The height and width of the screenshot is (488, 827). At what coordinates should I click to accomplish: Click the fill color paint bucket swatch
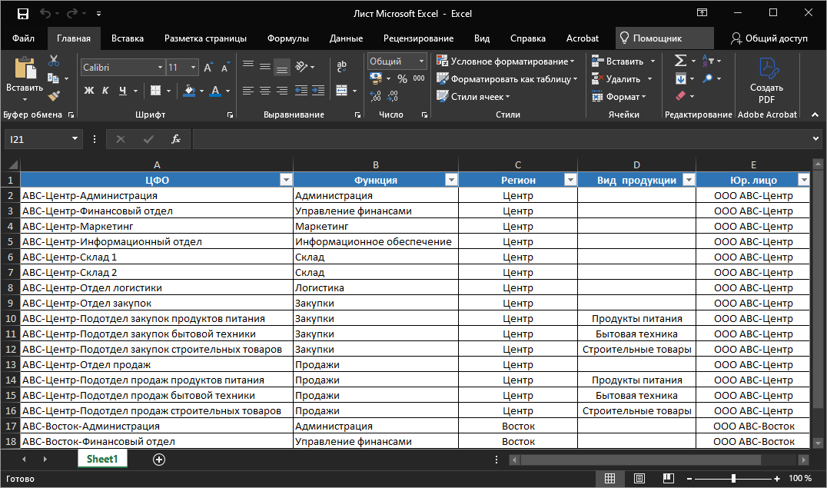(x=190, y=91)
